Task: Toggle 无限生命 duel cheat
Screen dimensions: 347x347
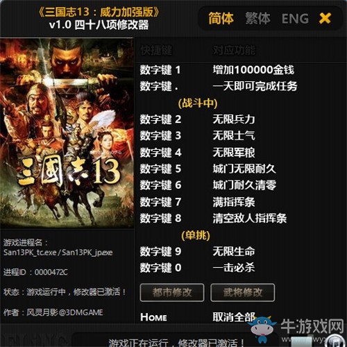Action: [x=234, y=251]
